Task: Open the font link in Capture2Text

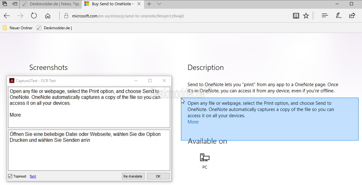Action: tap(33, 176)
